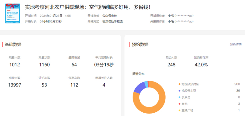Viewport: 245px width, 116px height.
Task: Click the 视频号助手推流 value
Action: click(112, 21)
